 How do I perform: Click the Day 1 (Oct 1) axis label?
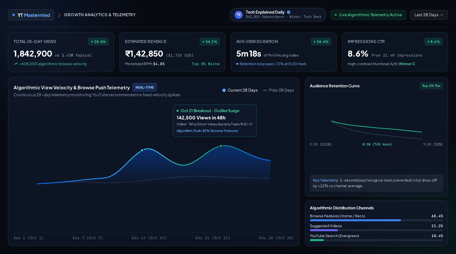coord(28,238)
